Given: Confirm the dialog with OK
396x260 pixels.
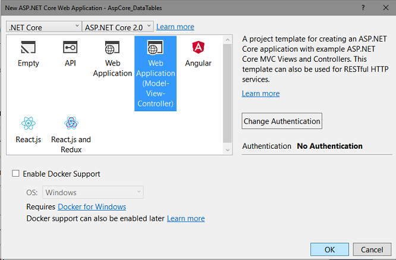Looking at the screenshot, I should [329, 249].
